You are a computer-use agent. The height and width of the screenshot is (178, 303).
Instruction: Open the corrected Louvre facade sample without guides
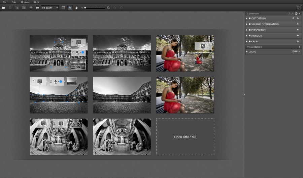(x=122, y=53)
